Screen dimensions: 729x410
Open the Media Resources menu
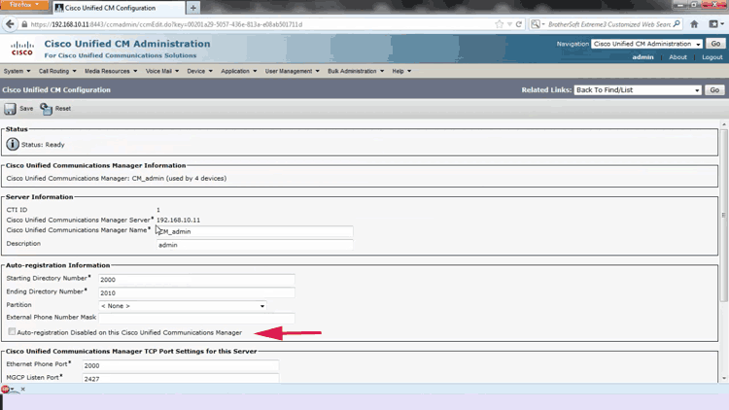tap(111, 71)
